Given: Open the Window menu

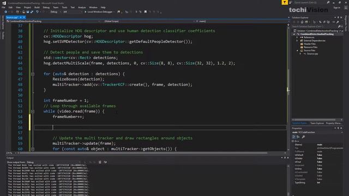Looking at the screenshot, I should pos(93,7).
